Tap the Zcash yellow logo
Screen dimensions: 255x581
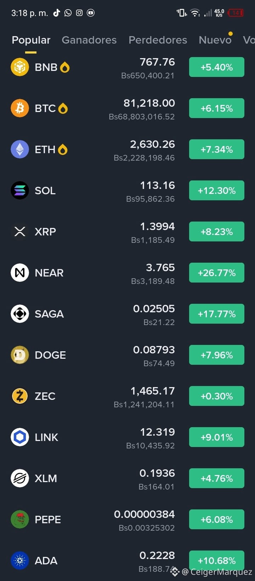tap(20, 396)
